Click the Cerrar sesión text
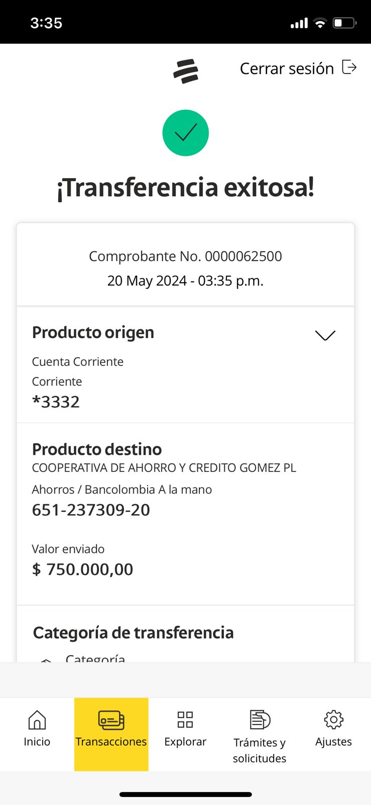 click(287, 68)
